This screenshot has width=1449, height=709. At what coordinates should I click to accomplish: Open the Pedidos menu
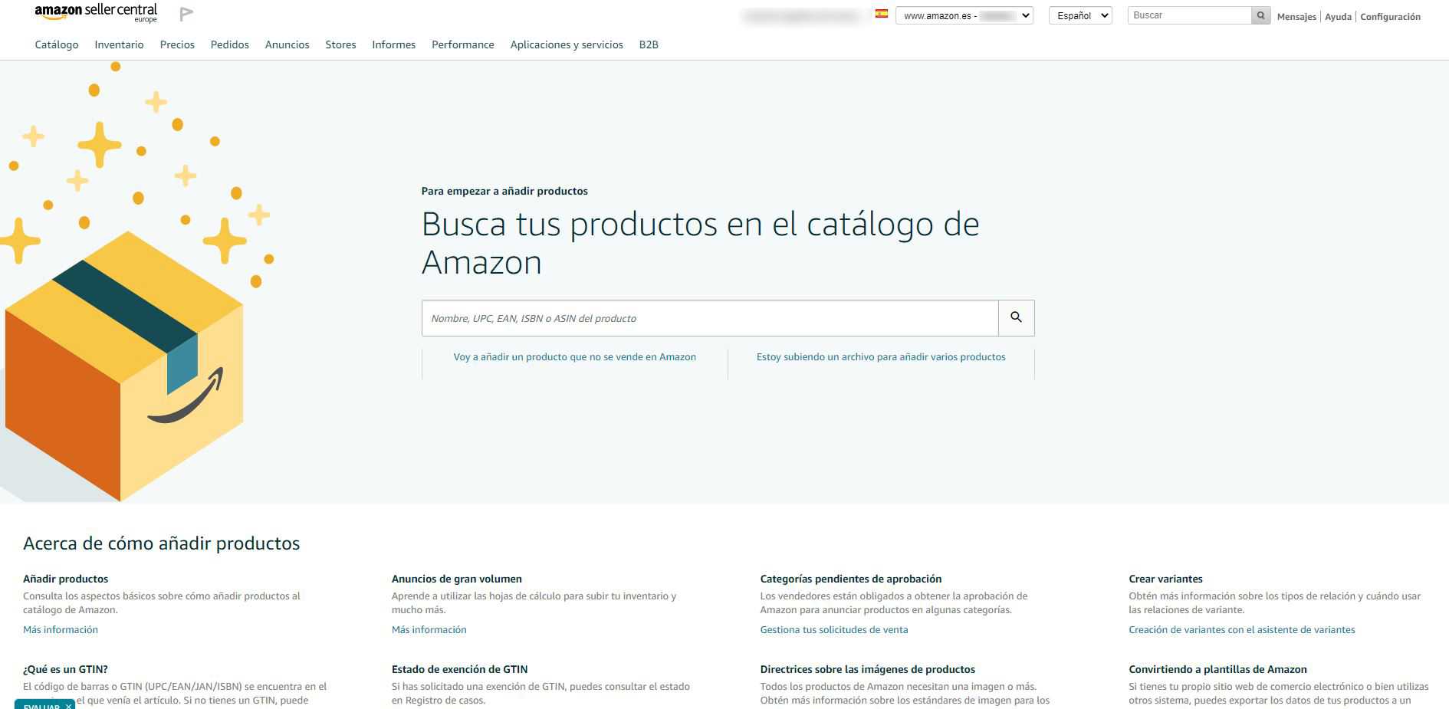(230, 44)
